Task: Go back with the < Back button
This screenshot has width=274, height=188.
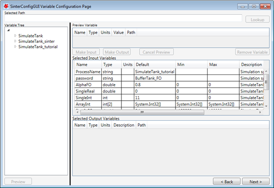Action: pos(227,181)
